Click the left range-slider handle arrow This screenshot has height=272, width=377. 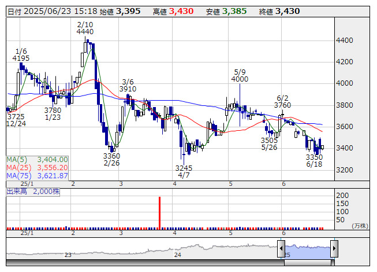tap(281, 248)
